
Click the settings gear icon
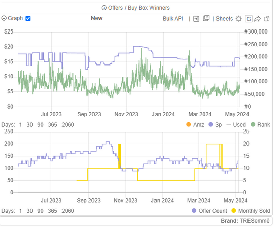(239, 19)
